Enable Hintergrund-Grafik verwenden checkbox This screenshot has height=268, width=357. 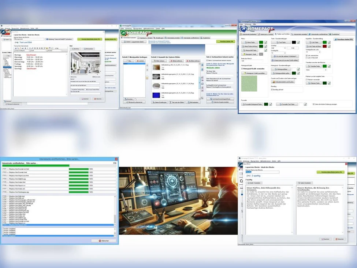[x=242, y=69]
